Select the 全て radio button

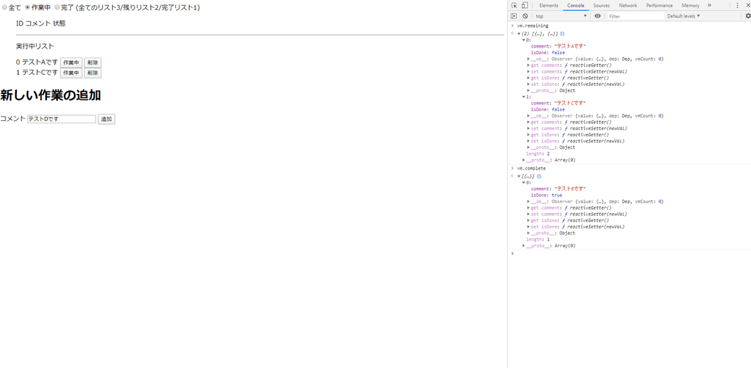pos(4,8)
